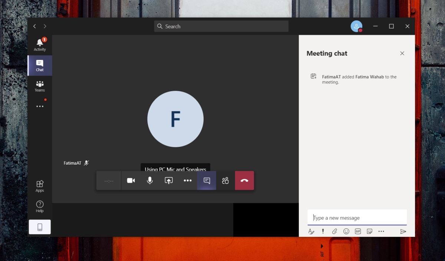Minimize the Teams window

375,26
